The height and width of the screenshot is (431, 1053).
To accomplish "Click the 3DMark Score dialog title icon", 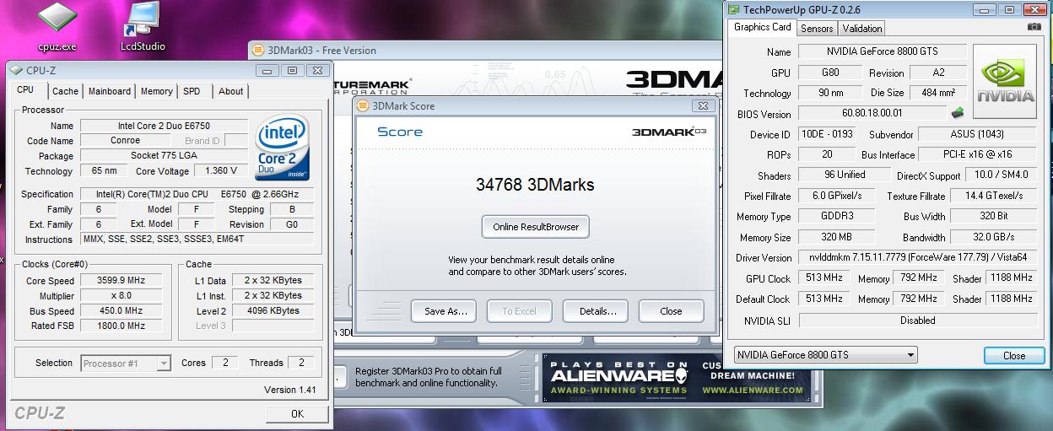I will tap(364, 106).
